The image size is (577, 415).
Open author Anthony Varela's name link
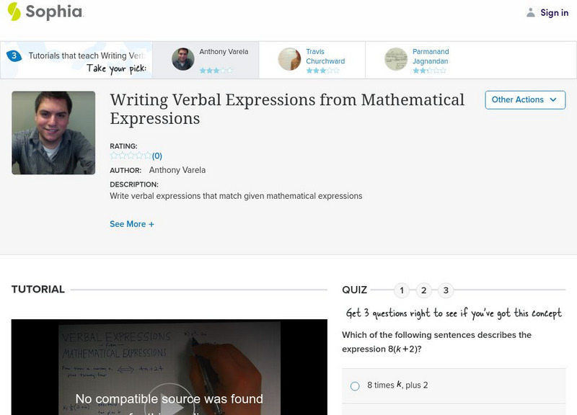click(x=177, y=170)
